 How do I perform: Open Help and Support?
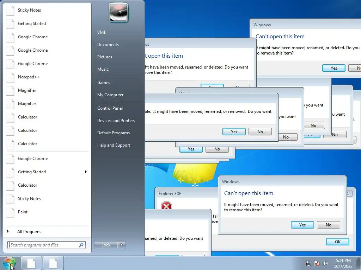click(x=114, y=145)
